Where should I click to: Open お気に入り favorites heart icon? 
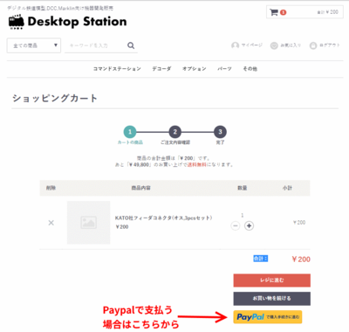tap(274, 45)
